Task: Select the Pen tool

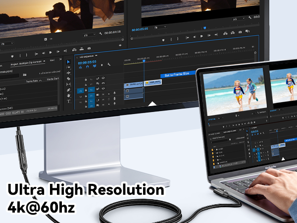Action: (x=69, y=90)
